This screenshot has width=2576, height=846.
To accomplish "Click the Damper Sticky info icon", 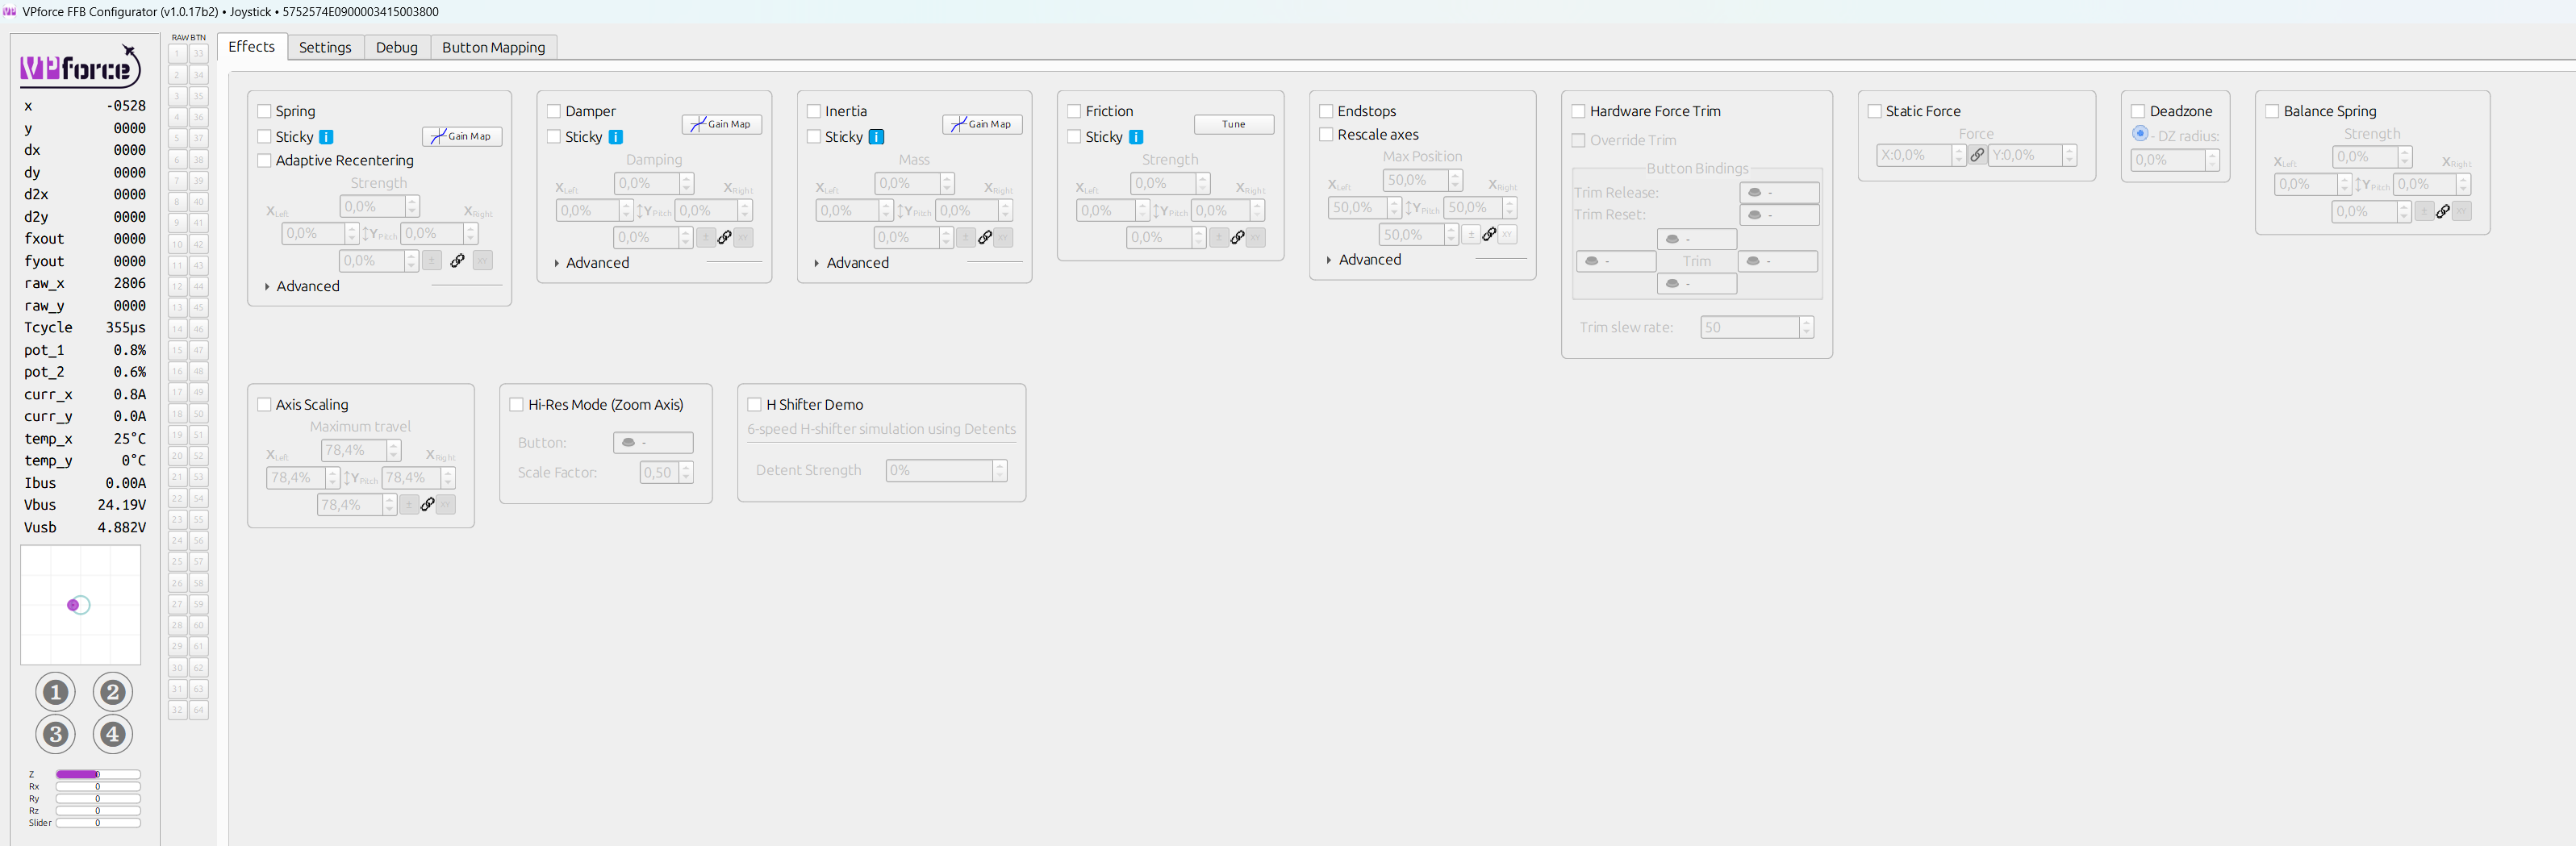I will 616,137.
